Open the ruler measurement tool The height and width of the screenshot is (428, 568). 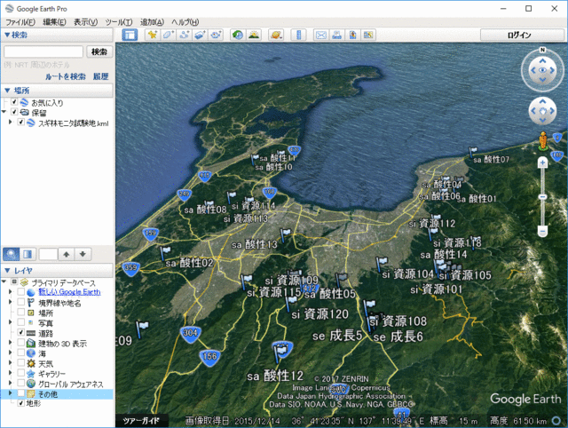[x=298, y=35]
